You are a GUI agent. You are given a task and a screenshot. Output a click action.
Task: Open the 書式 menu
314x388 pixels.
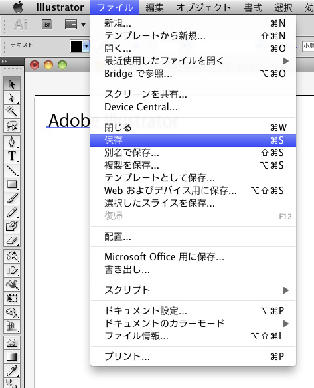(x=253, y=7)
